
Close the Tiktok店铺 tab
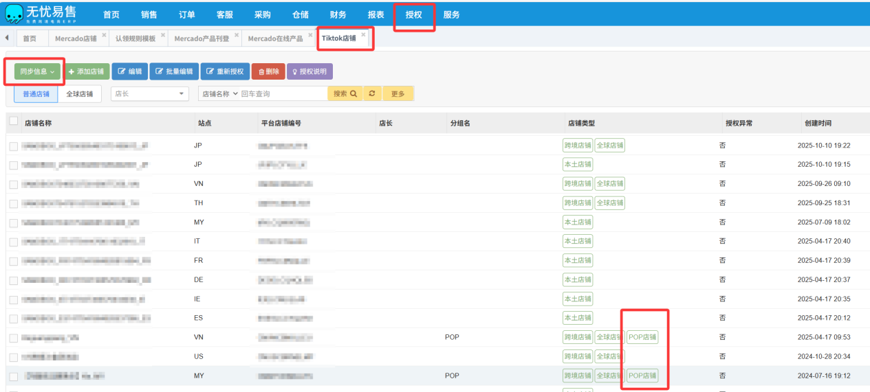[x=364, y=34]
